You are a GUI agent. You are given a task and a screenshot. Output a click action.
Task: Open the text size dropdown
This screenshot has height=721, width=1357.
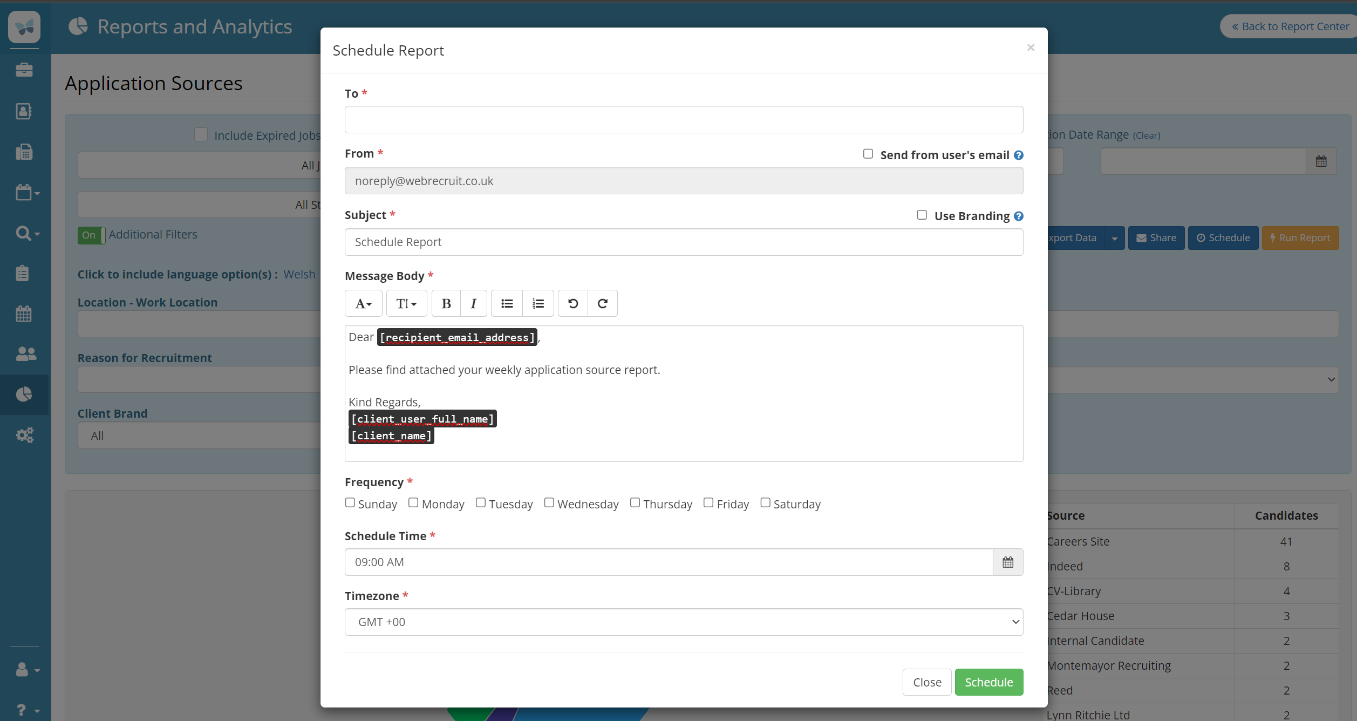point(406,303)
